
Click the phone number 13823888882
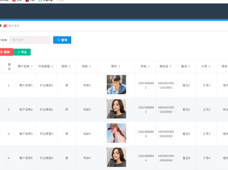click(146, 110)
